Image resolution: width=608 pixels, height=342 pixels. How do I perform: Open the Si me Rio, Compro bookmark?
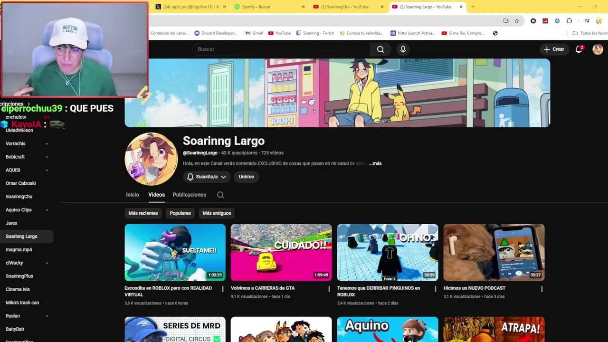click(x=463, y=33)
